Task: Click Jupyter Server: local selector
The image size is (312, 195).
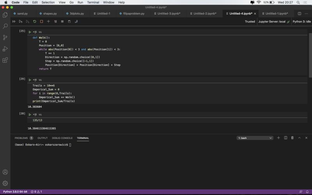Action: click(x=274, y=21)
